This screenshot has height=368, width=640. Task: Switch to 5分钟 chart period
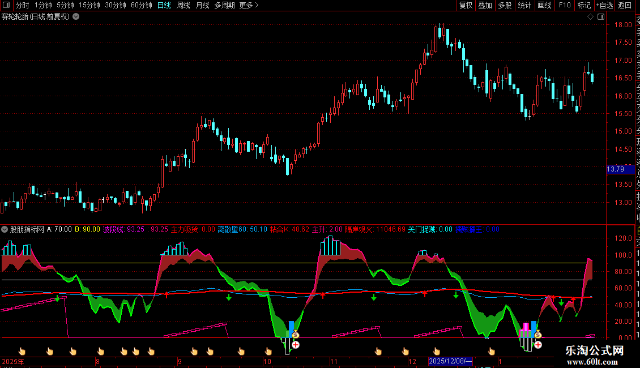(65, 5)
